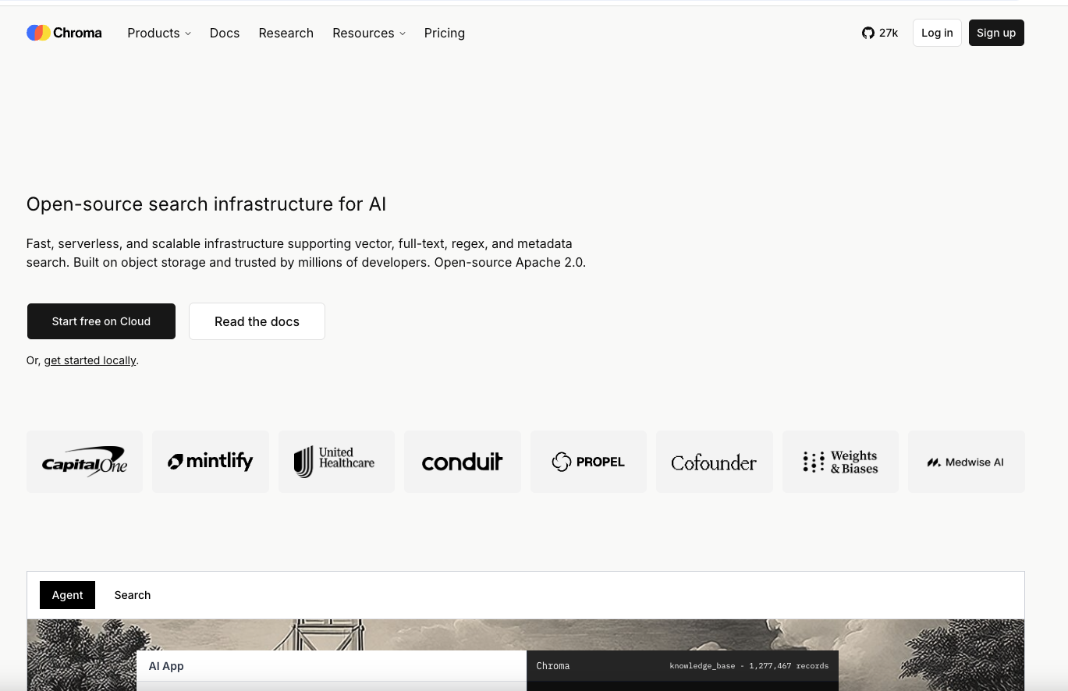Select the United Healthcare logo tile
Image resolution: width=1068 pixels, height=691 pixels.
click(336, 462)
